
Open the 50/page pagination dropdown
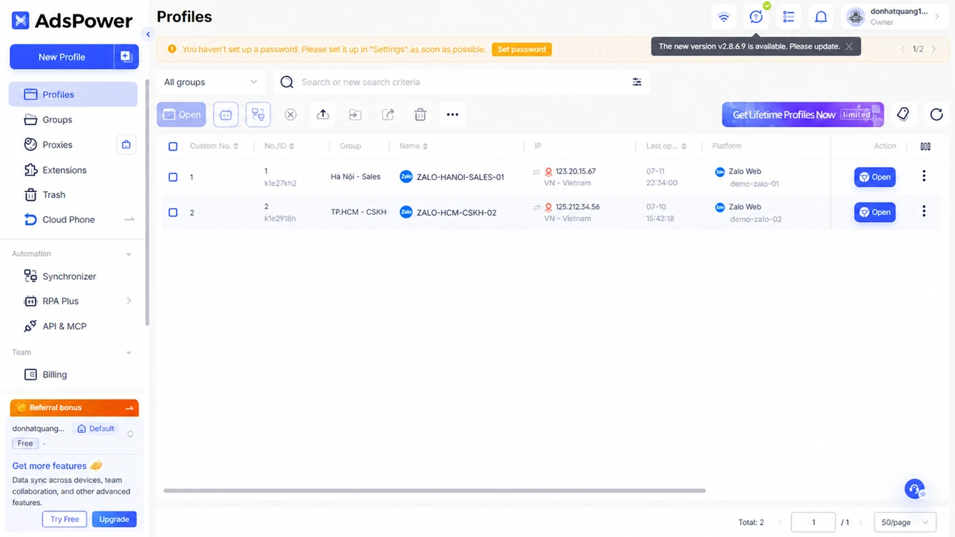904,522
